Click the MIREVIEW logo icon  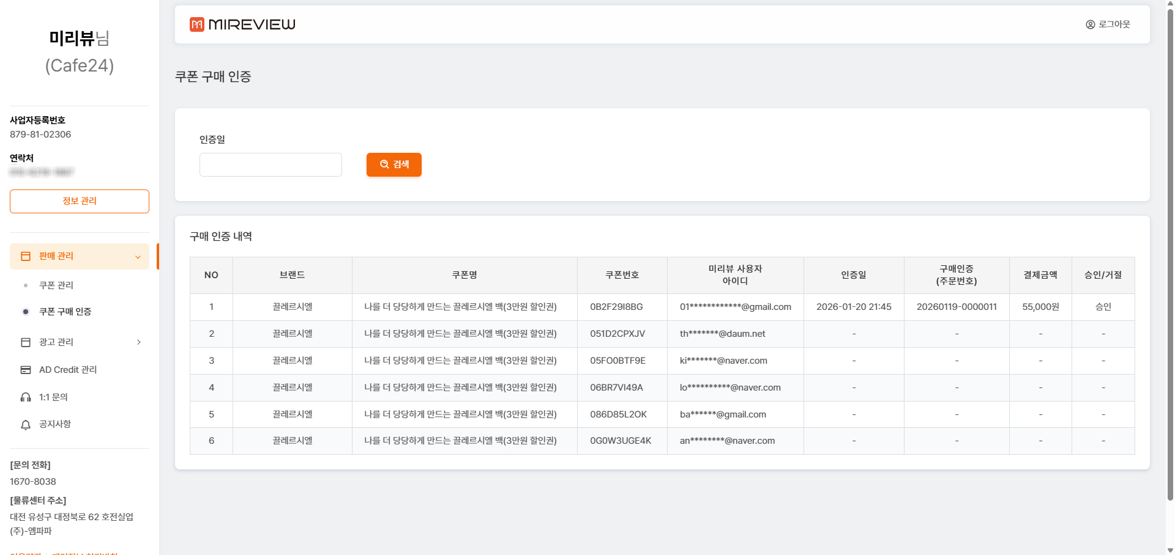(x=196, y=24)
